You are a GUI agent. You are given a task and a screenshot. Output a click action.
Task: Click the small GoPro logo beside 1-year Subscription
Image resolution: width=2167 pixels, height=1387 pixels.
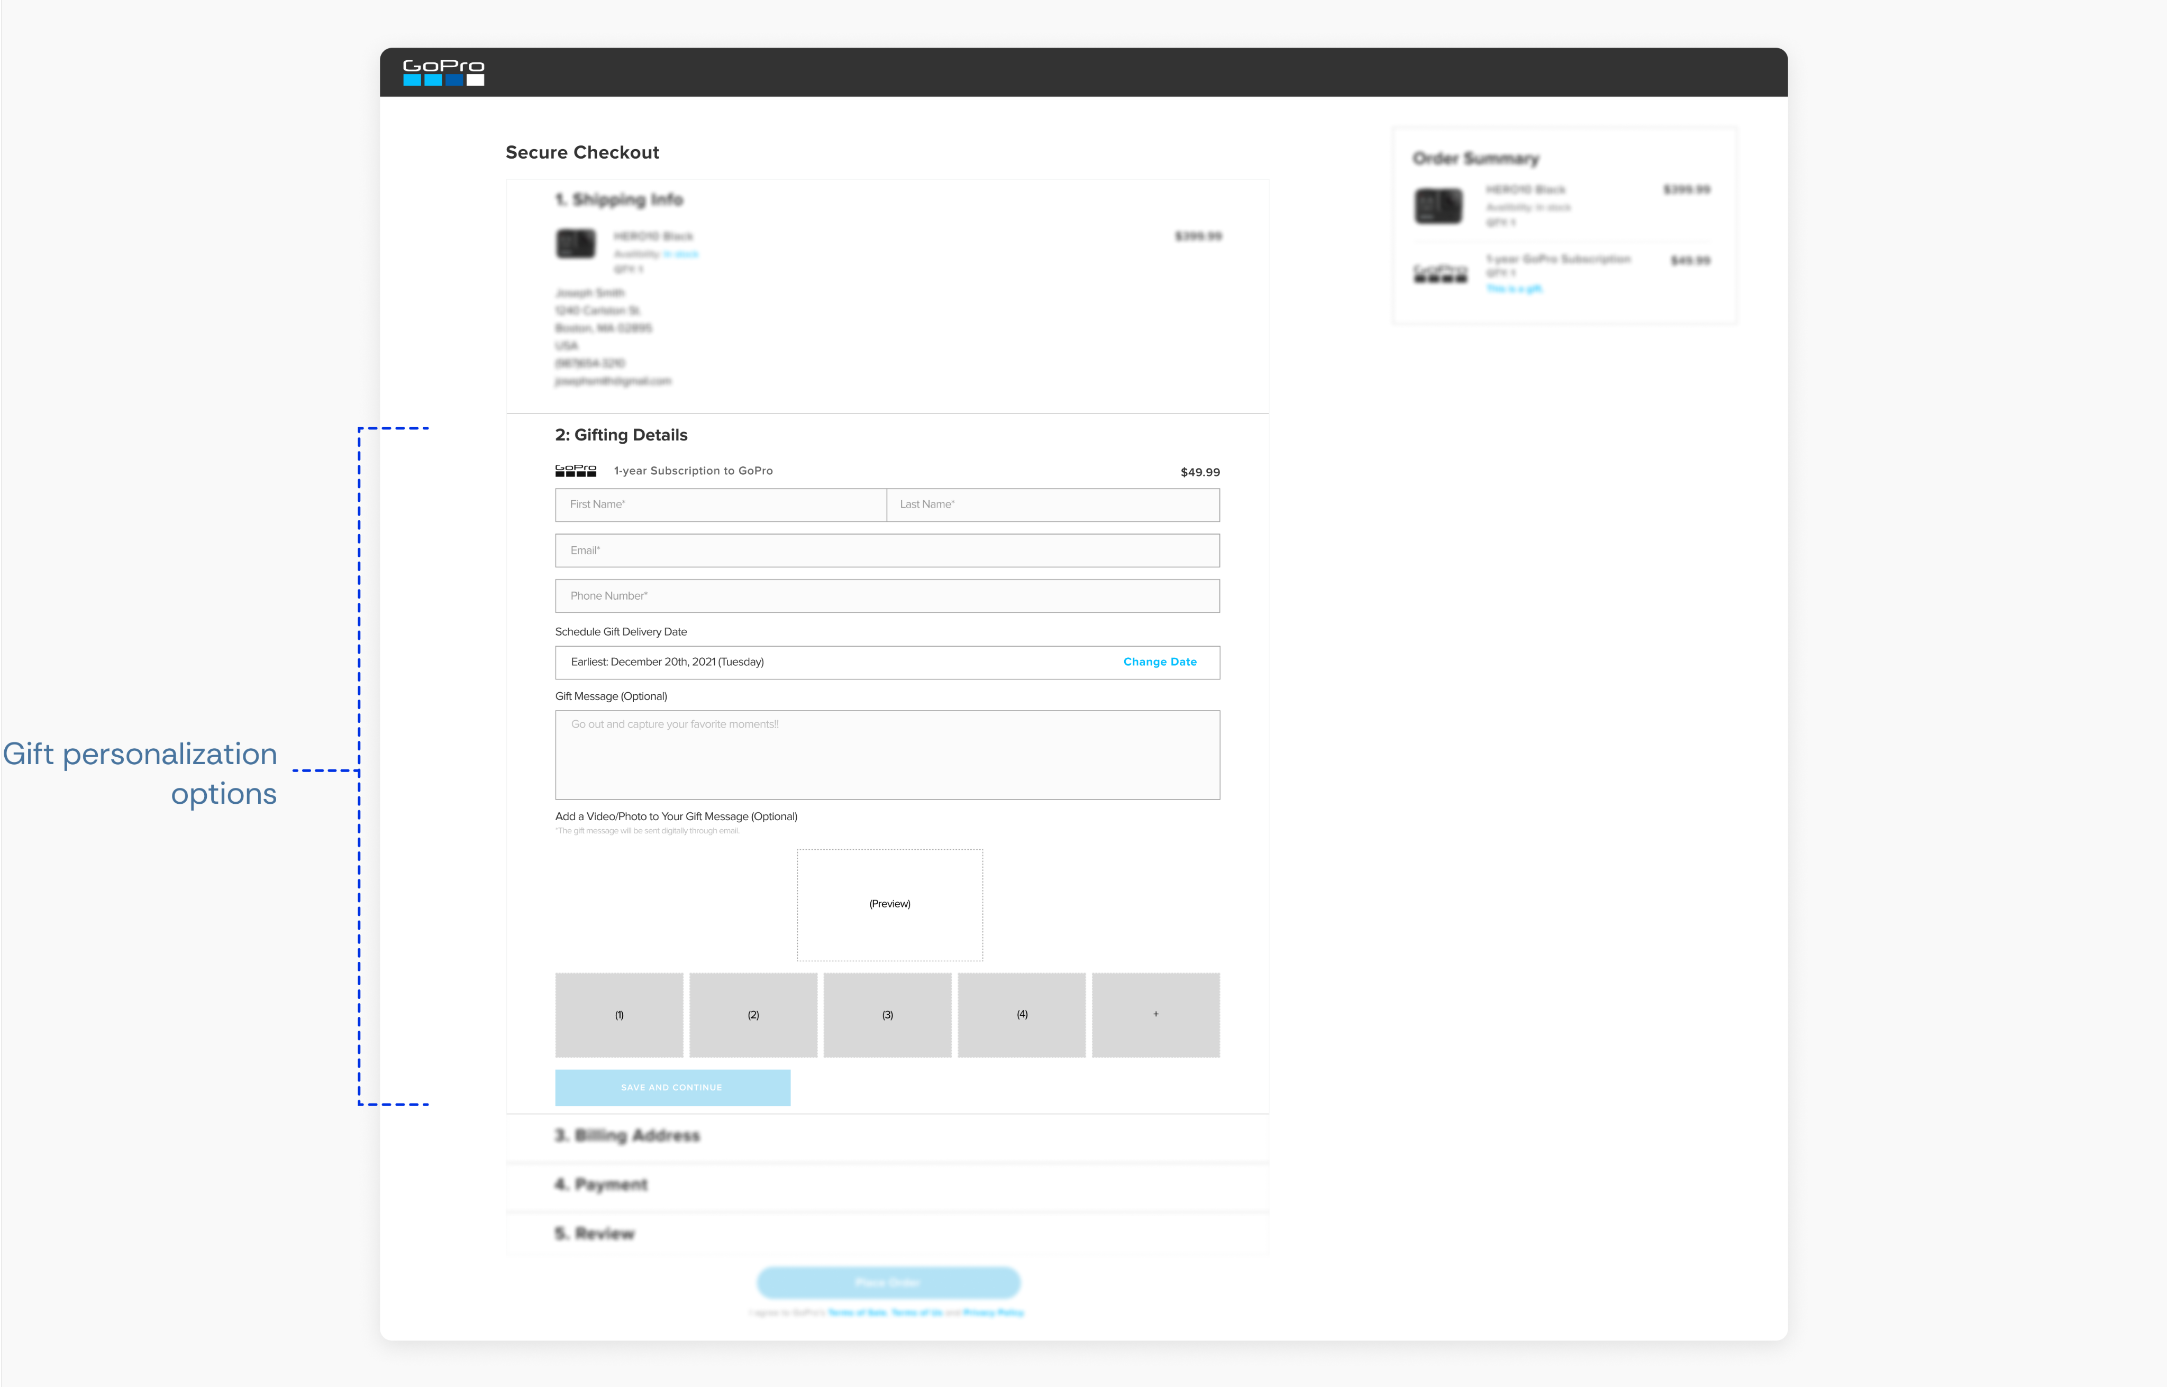[x=576, y=471]
